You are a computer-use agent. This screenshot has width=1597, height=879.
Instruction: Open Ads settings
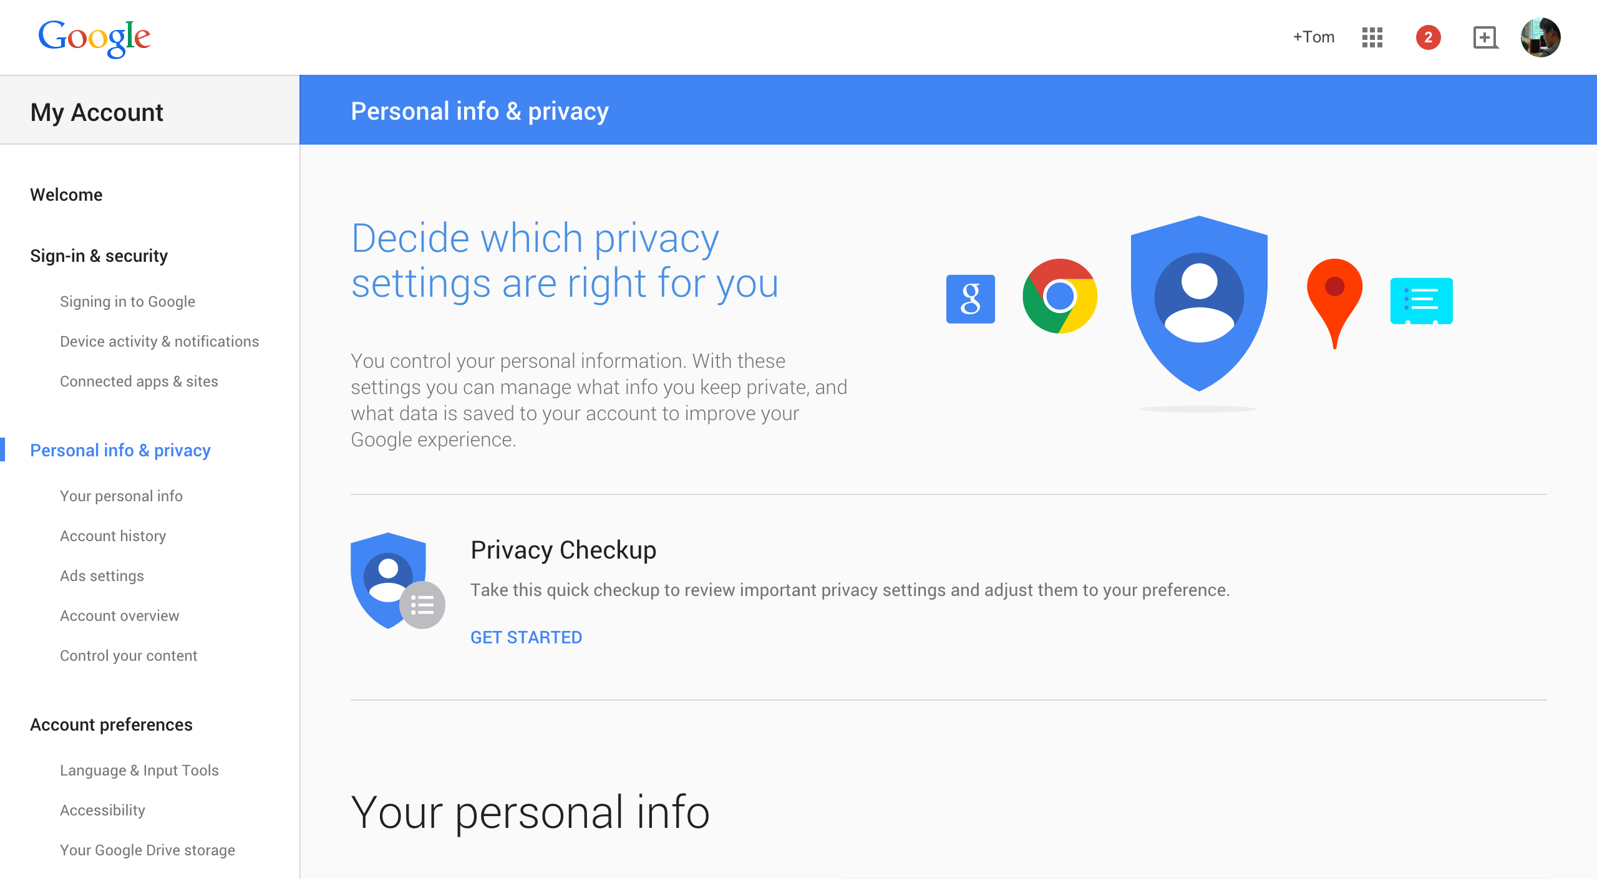click(x=102, y=576)
